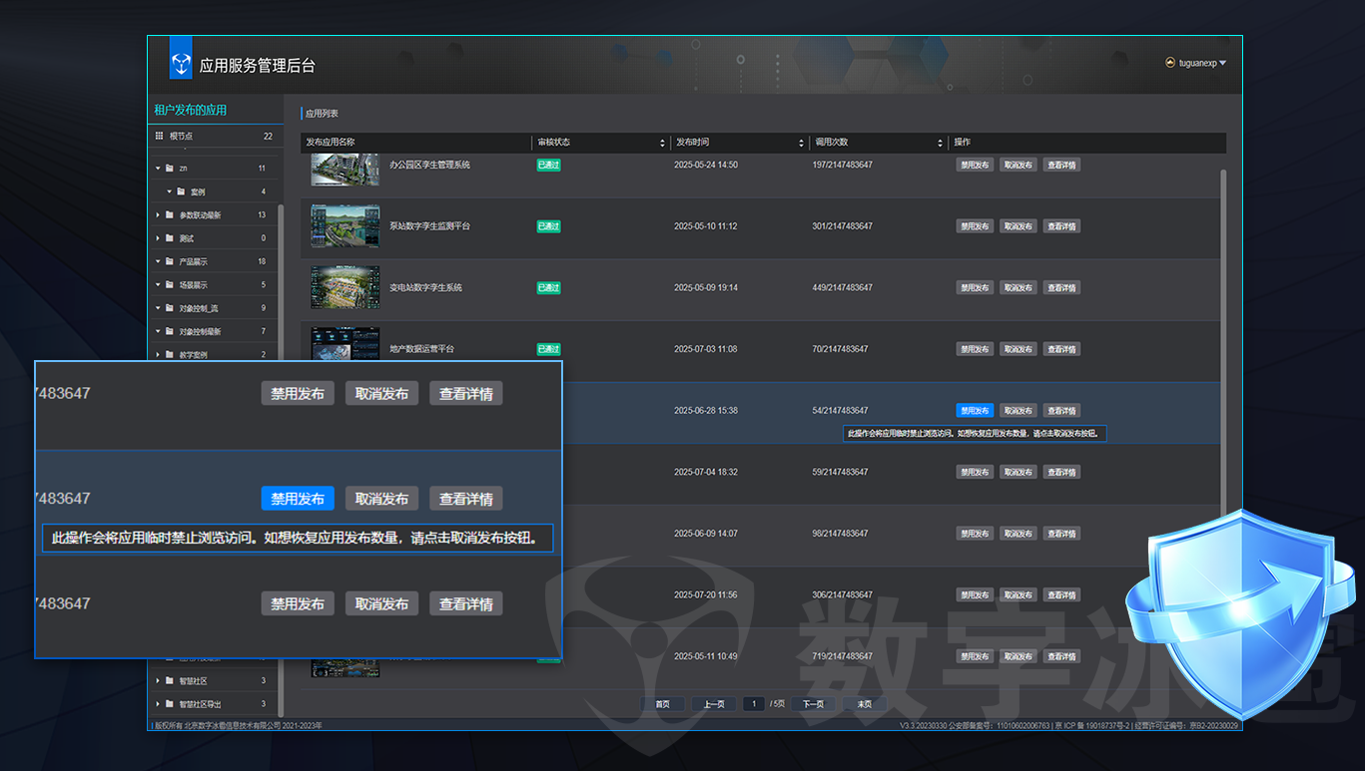Click the folder icon beside 场景展示
1365x771 pixels.
[170, 285]
